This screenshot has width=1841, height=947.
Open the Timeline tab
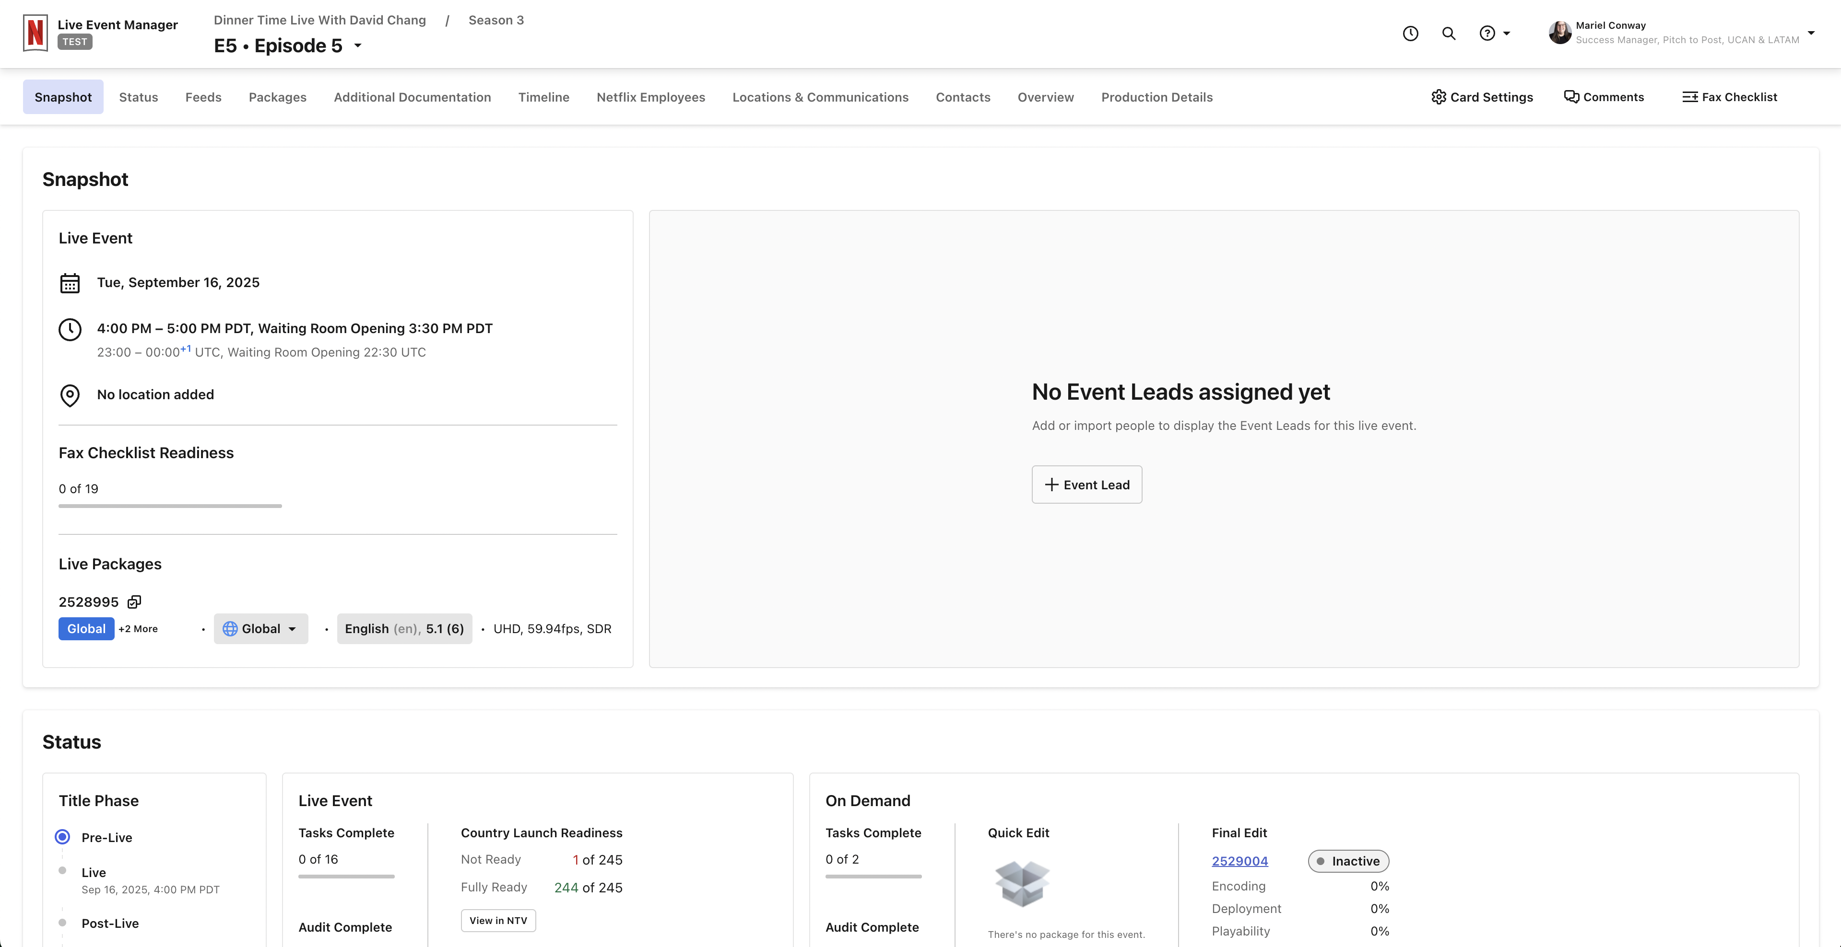point(544,96)
